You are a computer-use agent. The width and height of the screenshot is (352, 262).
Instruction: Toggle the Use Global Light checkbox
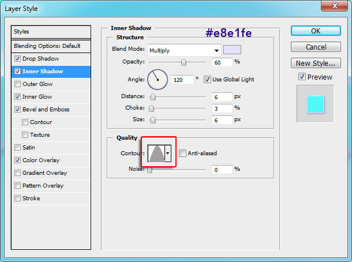point(207,80)
